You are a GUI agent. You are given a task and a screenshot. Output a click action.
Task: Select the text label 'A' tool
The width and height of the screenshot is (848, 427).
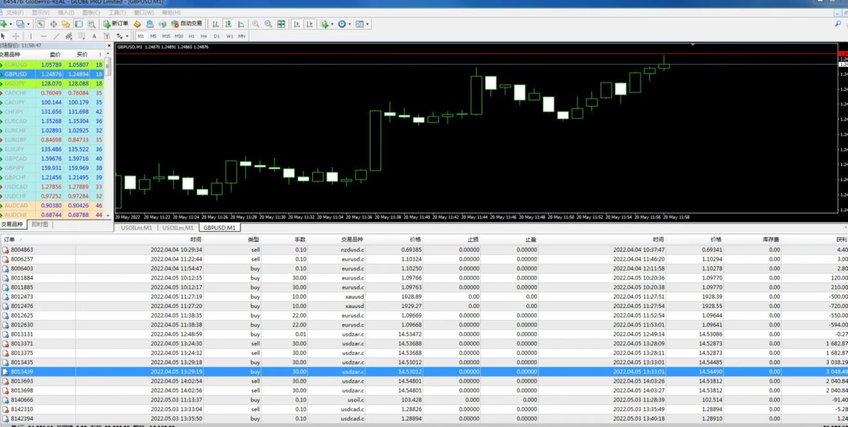(94, 36)
